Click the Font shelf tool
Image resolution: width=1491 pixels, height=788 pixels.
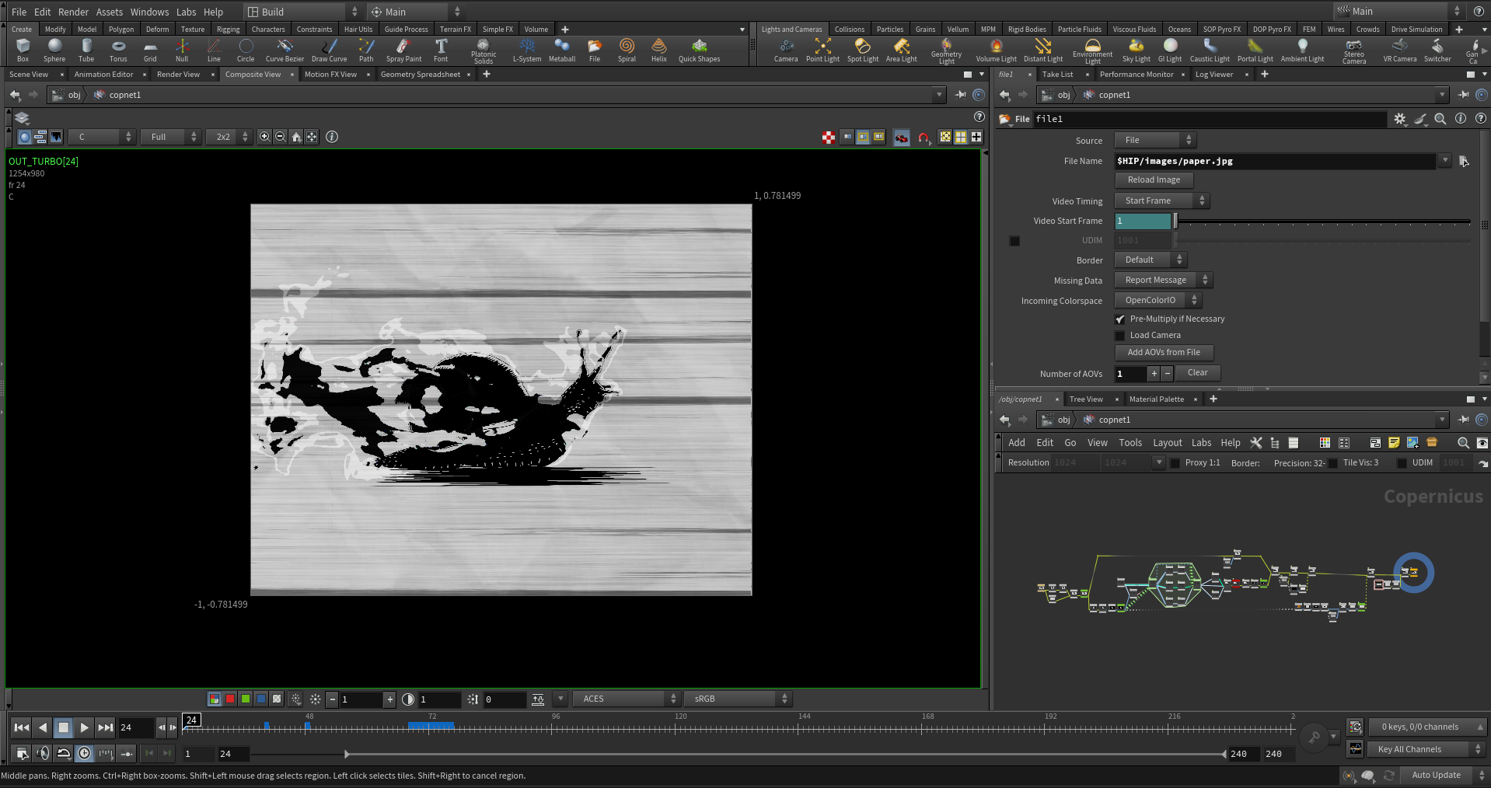[441, 51]
